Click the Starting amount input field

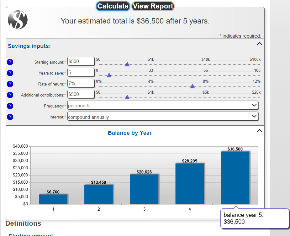[x=81, y=61]
